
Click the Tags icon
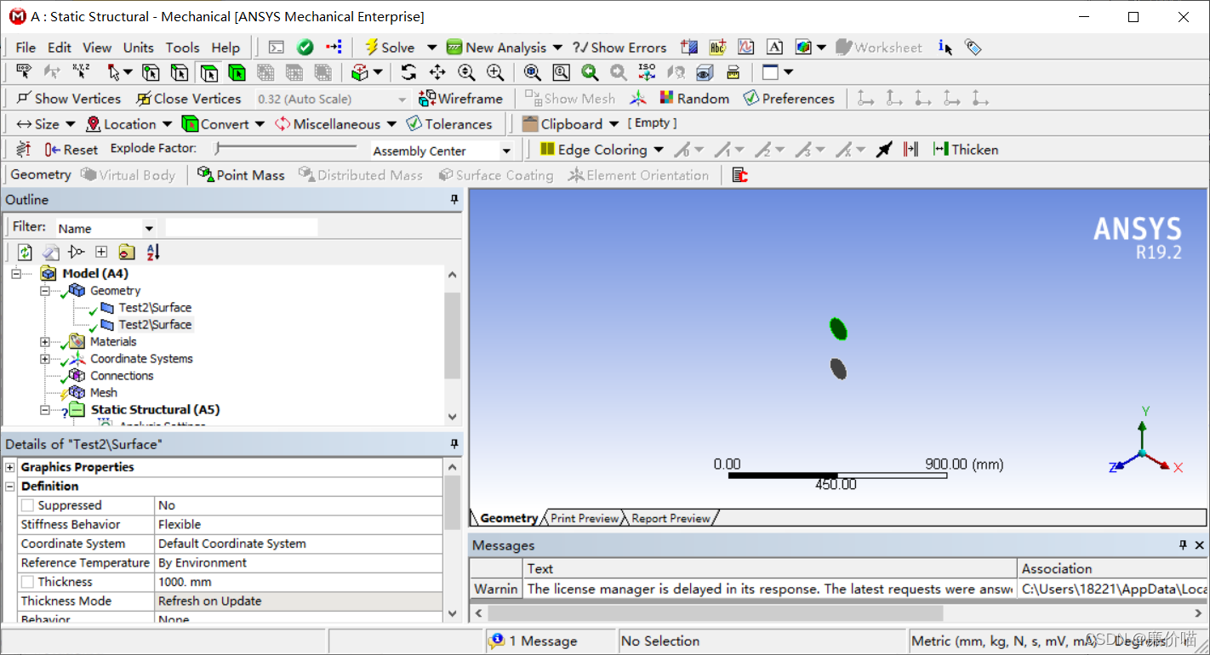coord(973,48)
